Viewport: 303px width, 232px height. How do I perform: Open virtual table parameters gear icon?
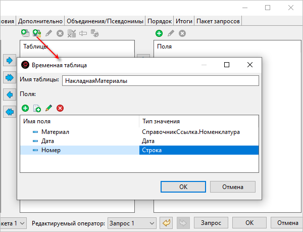(x=95, y=33)
